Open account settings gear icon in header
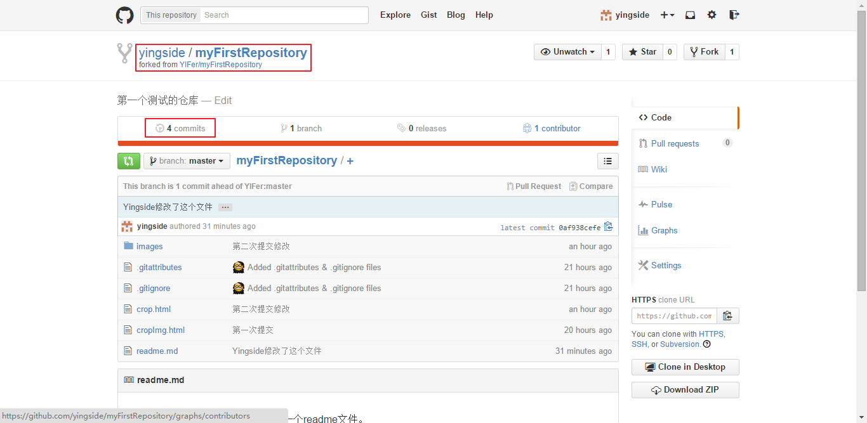This screenshot has height=423, width=867. pos(712,15)
